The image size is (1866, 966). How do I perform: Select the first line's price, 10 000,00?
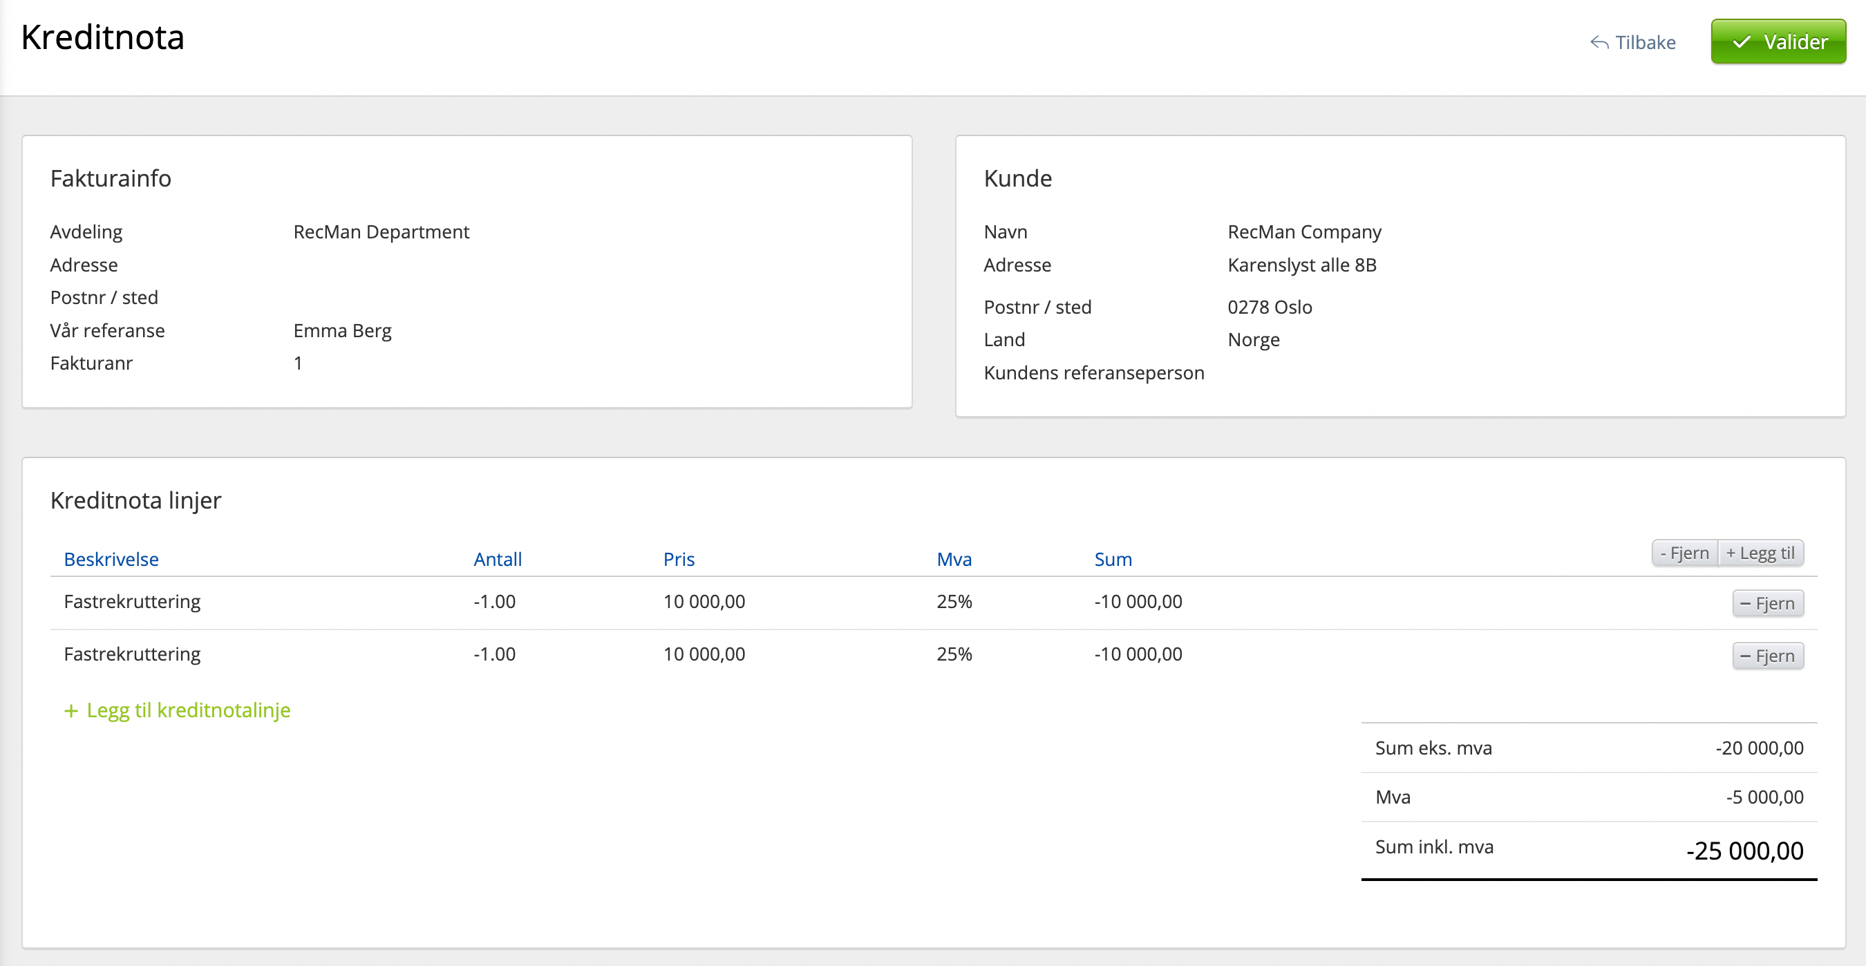point(704,601)
